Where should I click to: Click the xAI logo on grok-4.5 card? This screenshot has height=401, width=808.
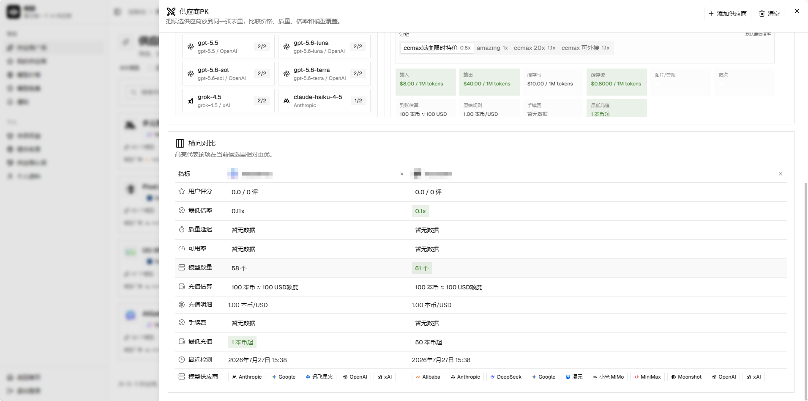tap(191, 101)
